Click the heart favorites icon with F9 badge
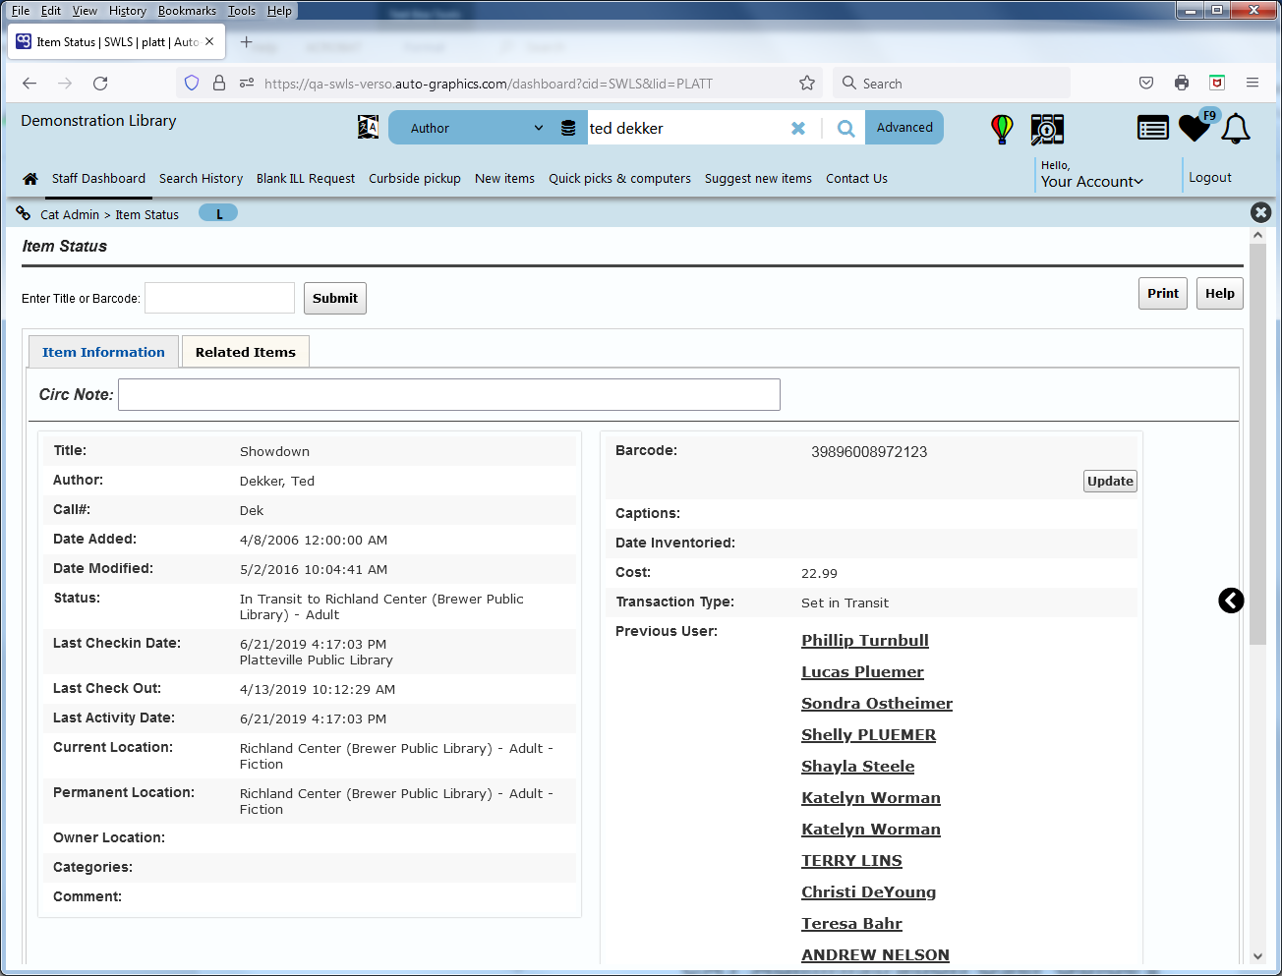 tap(1196, 127)
